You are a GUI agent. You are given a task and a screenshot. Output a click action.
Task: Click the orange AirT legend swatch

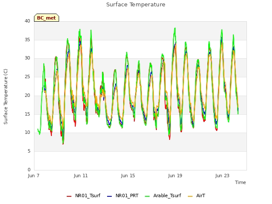190,196
